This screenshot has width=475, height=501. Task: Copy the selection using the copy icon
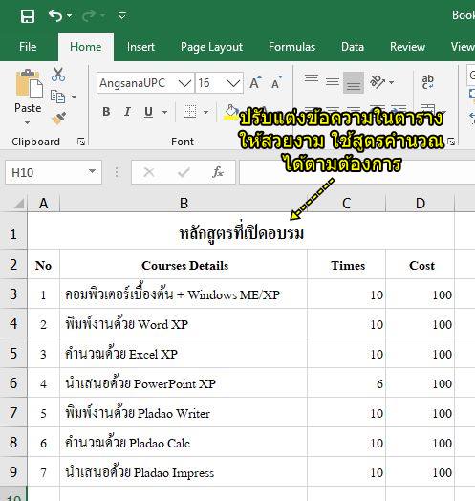coord(57,97)
